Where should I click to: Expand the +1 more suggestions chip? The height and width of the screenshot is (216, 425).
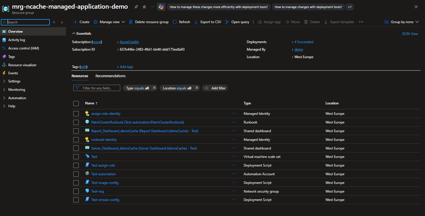(x=350, y=7)
